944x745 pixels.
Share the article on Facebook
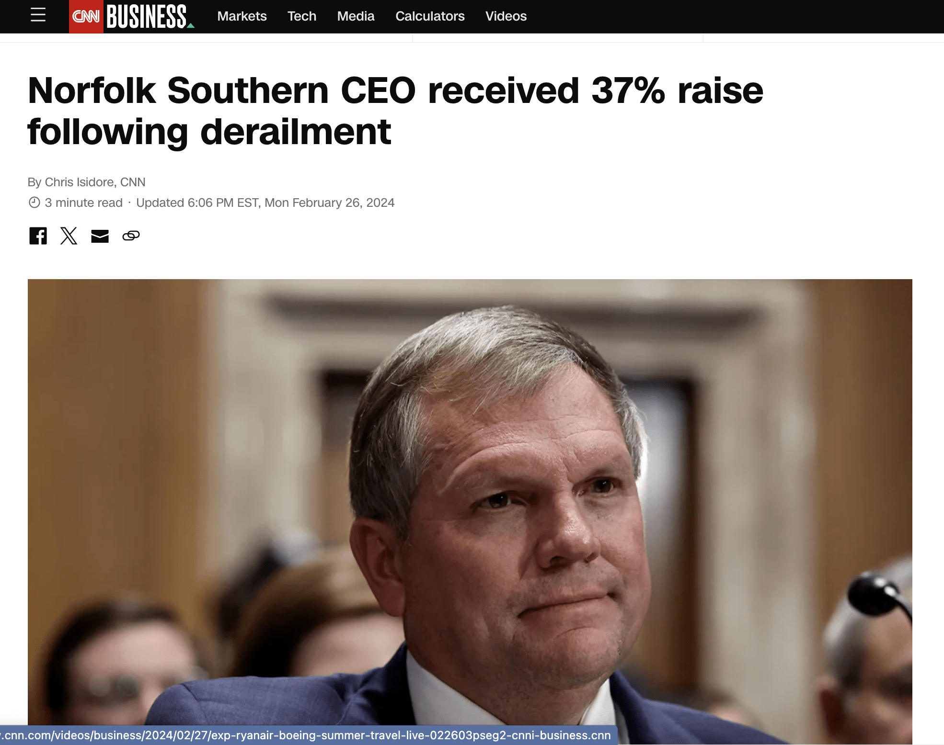point(38,236)
